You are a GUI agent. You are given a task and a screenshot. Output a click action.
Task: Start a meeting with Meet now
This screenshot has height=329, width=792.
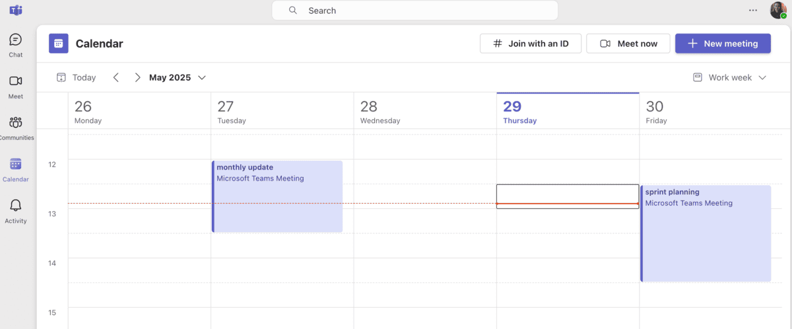pos(628,44)
